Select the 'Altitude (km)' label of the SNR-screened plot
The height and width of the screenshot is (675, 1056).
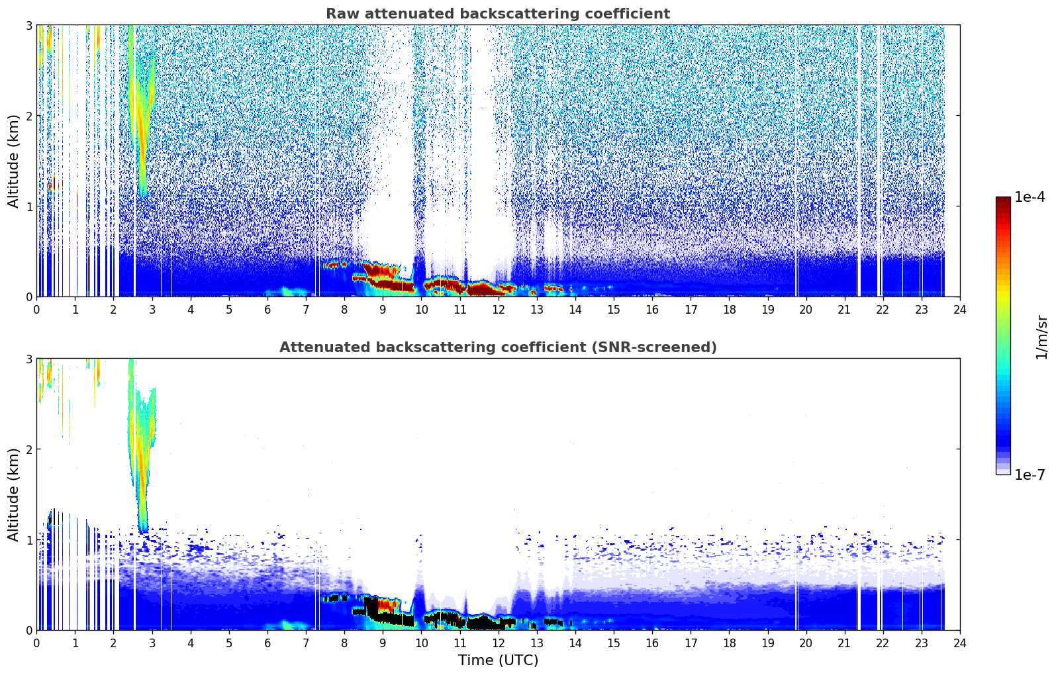pos(14,494)
